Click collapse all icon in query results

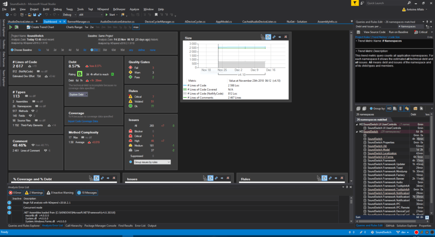point(364,109)
